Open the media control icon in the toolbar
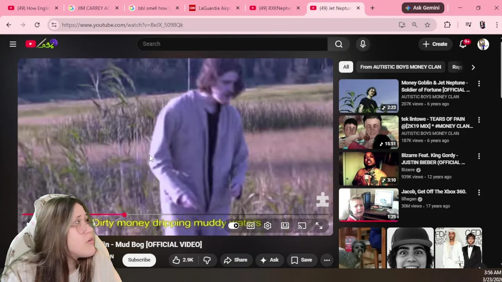The height and width of the screenshot is (282, 502). pos(468,25)
